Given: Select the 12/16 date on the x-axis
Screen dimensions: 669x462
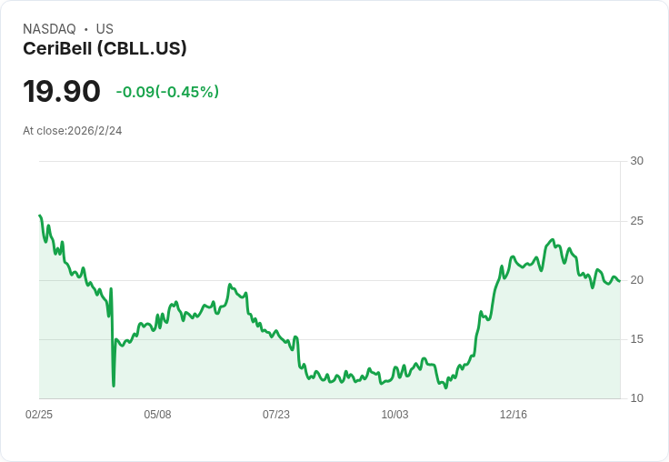Looking at the screenshot, I should pyautogui.click(x=514, y=415).
